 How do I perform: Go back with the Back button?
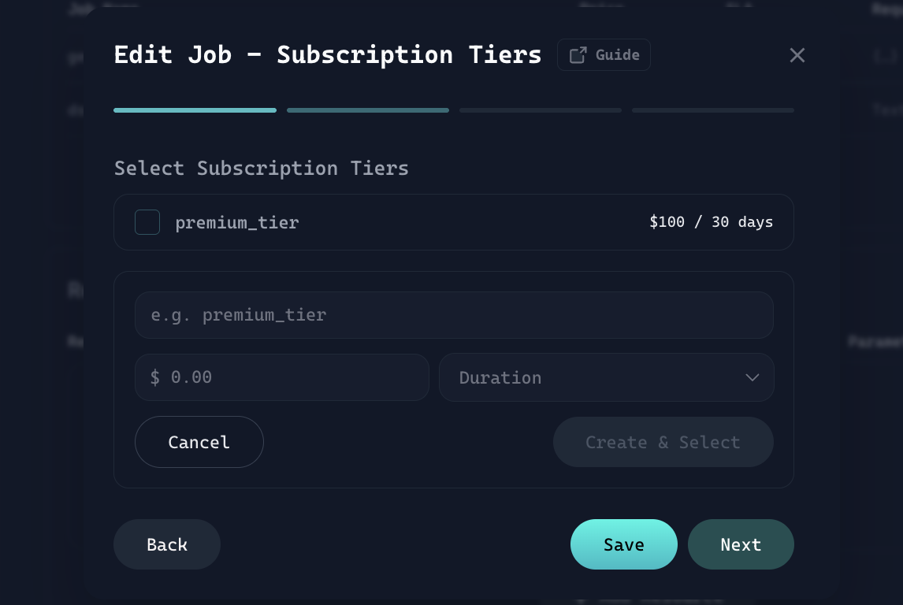tap(167, 544)
